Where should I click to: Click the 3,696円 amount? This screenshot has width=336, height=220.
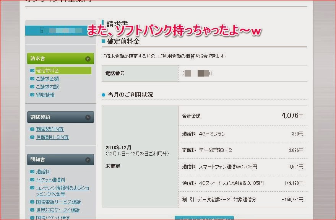pyautogui.click(x=296, y=150)
